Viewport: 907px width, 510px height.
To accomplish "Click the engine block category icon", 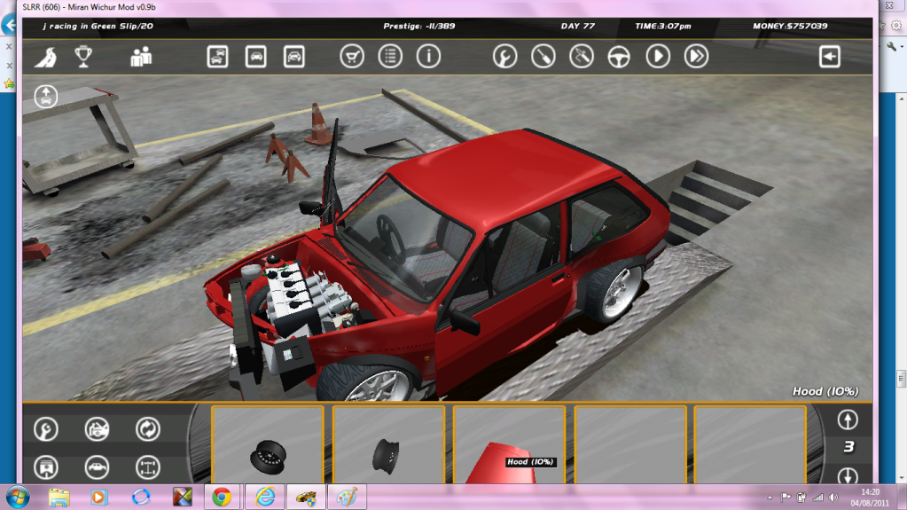I will click(x=46, y=467).
